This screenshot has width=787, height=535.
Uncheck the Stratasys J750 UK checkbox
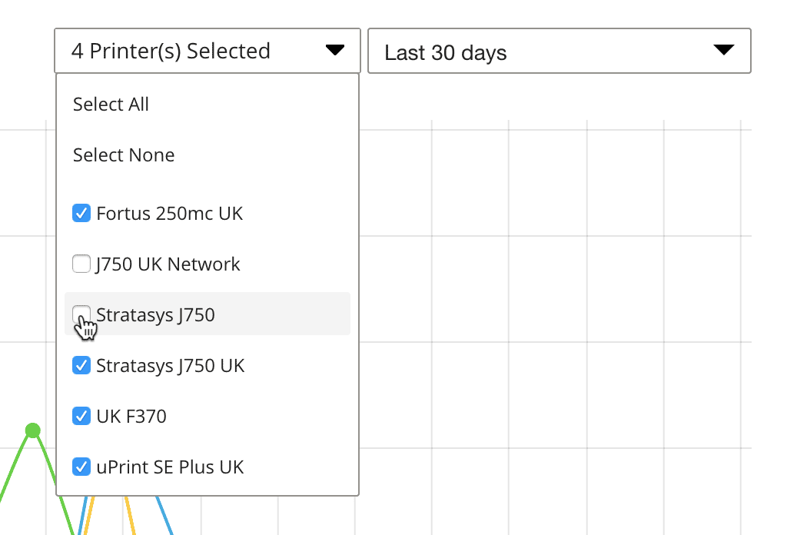click(81, 365)
